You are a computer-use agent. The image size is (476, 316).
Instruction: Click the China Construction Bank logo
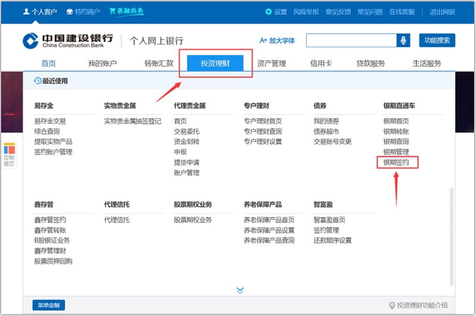31,40
